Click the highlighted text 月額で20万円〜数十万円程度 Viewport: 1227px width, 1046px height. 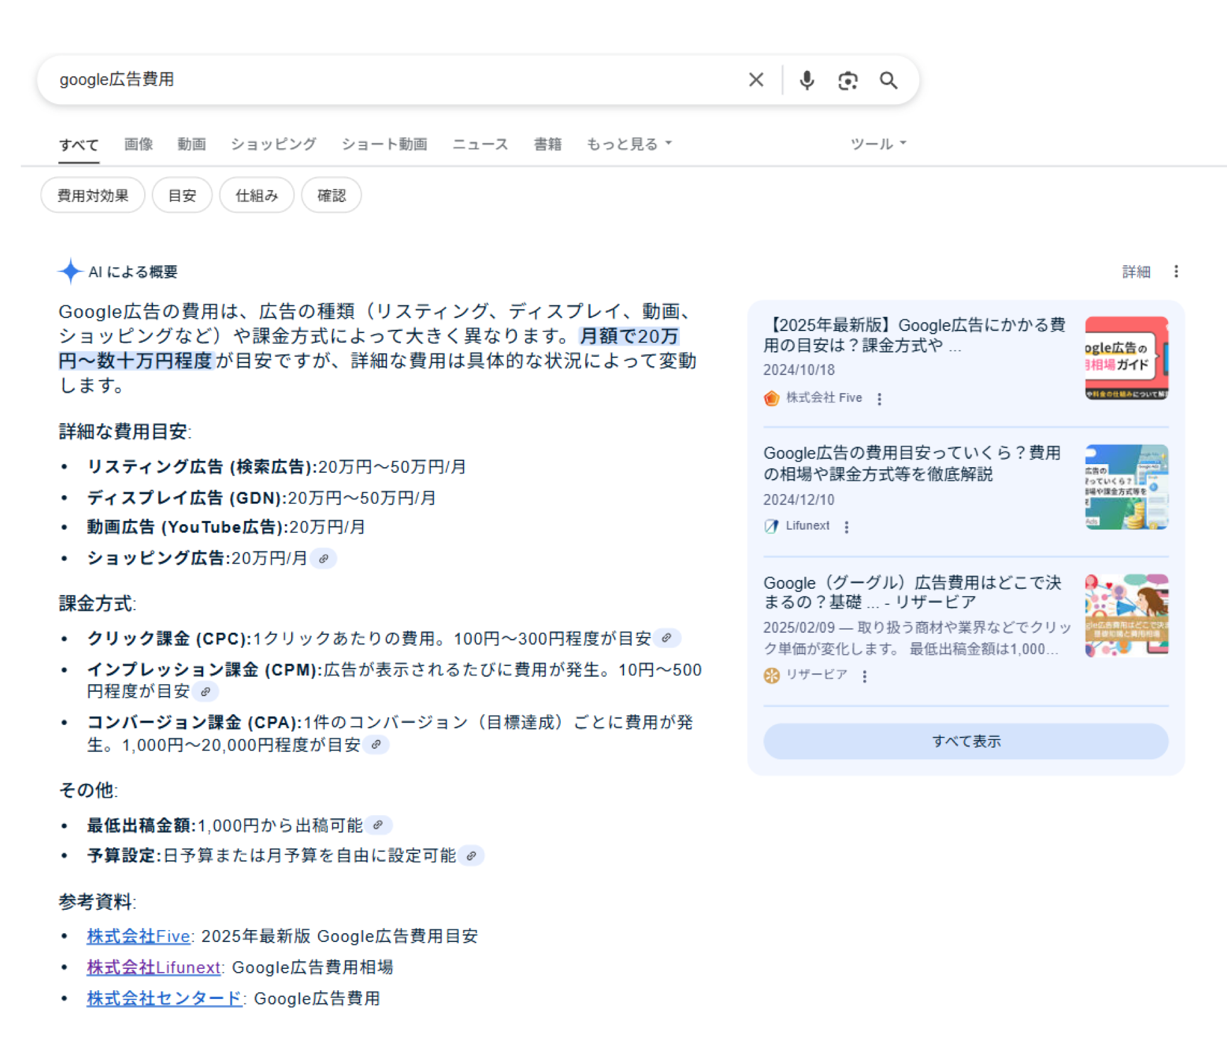[x=369, y=348]
